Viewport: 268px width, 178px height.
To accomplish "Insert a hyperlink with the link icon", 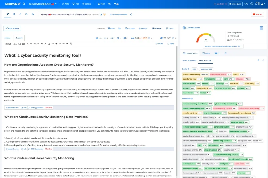I will pos(56,43).
